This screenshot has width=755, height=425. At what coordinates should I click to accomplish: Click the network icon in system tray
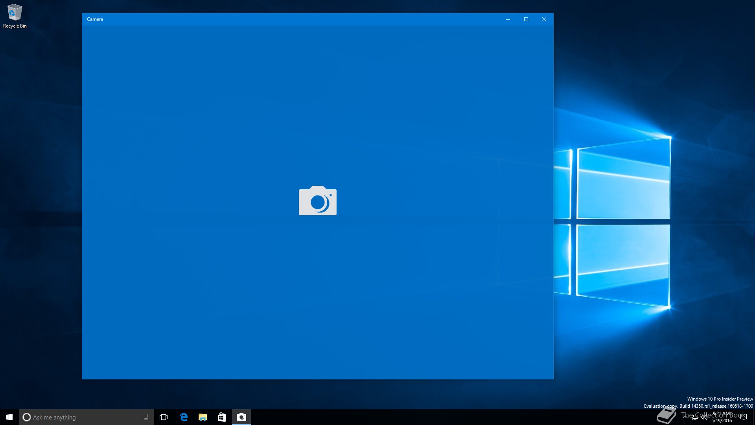click(695, 417)
